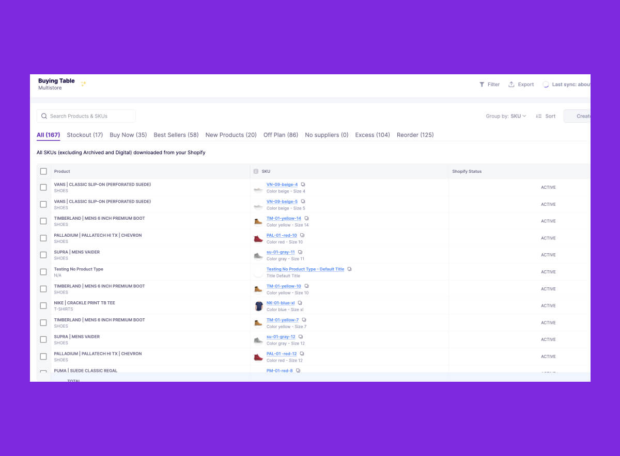Copy SKU TM-01-yellow-7 with copy icon
Image resolution: width=620 pixels, height=456 pixels.
tap(304, 320)
